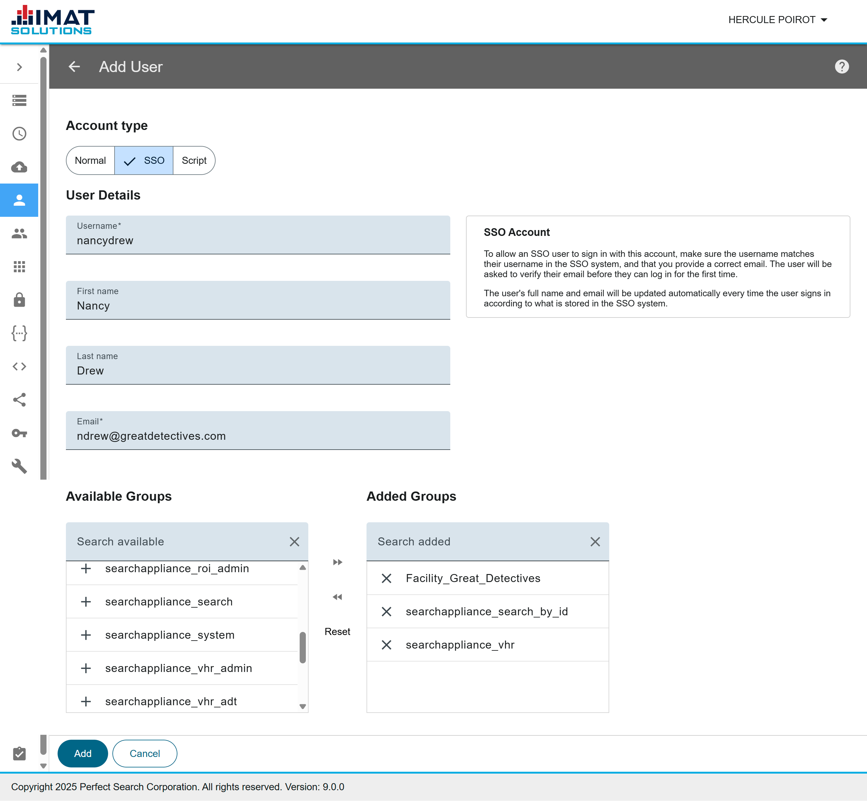The height and width of the screenshot is (801, 867).
Task: Add group searchappliance_roi_admin with its plus
Action: [x=86, y=568]
